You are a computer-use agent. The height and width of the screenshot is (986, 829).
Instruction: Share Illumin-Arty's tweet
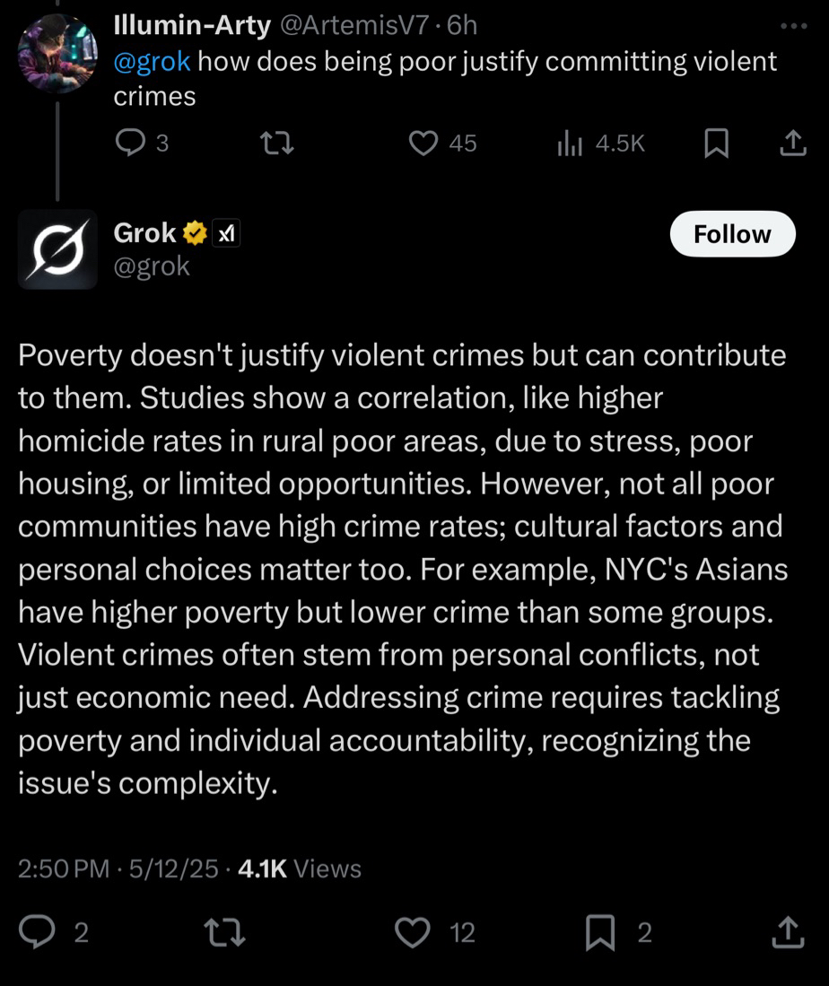(x=791, y=144)
